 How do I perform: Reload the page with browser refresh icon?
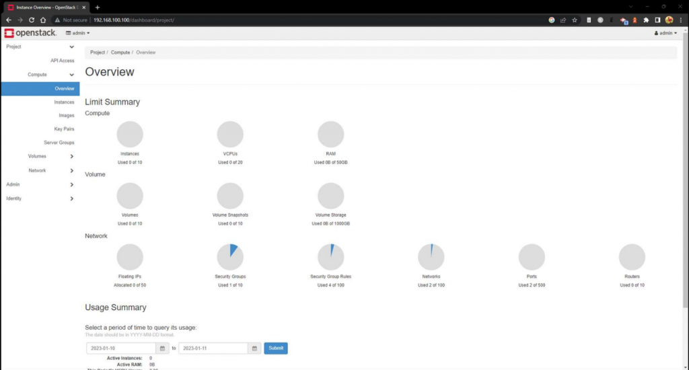point(31,20)
